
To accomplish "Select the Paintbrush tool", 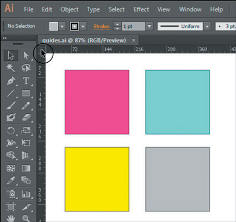I will 11,105.
